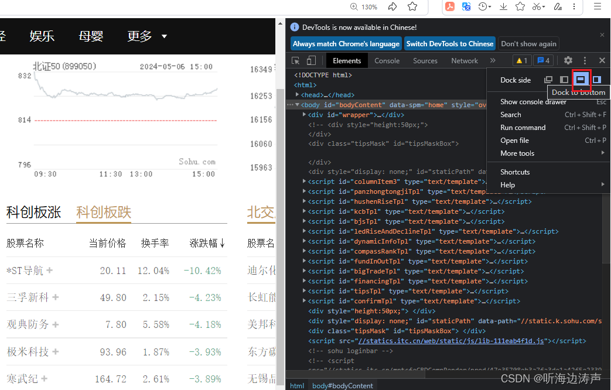Expand script confirmTpl node
Image resolution: width=611 pixels, height=390 pixels.
click(305, 301)
